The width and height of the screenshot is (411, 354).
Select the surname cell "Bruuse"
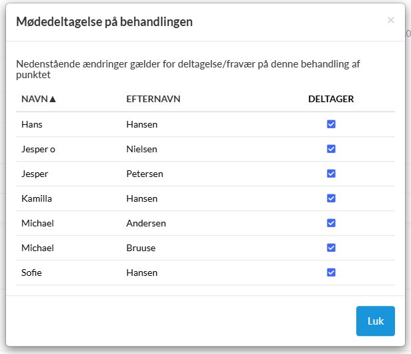[141, 248]
